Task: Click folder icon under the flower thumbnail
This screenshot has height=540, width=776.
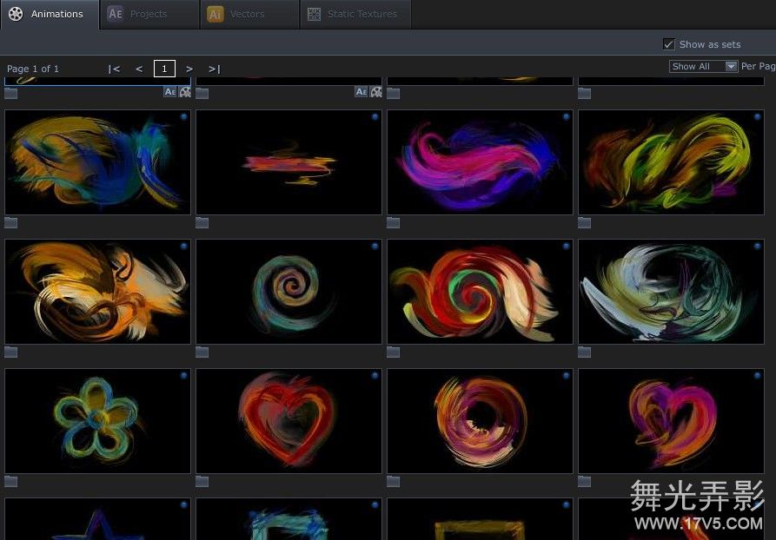Action: 11,482
